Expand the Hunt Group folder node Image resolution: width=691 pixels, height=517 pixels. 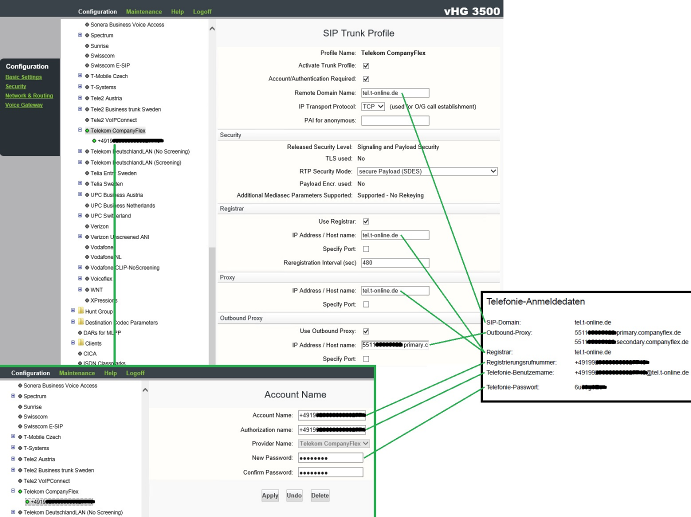click(x=73, y=310)
